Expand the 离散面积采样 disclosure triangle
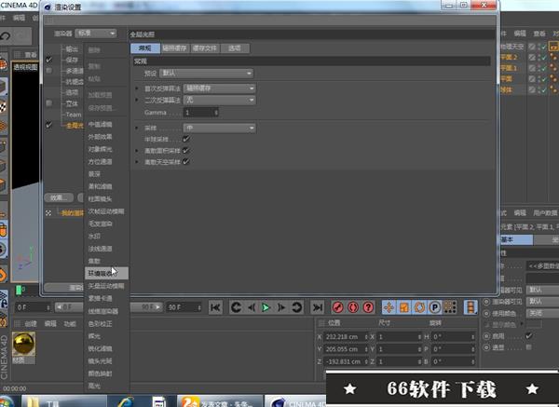The height and width of the screenshot is (407, 559). (x=137, y=150)
